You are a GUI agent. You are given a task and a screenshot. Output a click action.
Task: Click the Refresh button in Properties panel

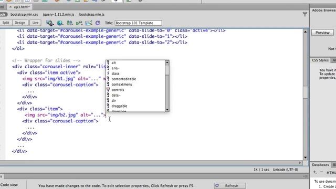click(230, 185)
